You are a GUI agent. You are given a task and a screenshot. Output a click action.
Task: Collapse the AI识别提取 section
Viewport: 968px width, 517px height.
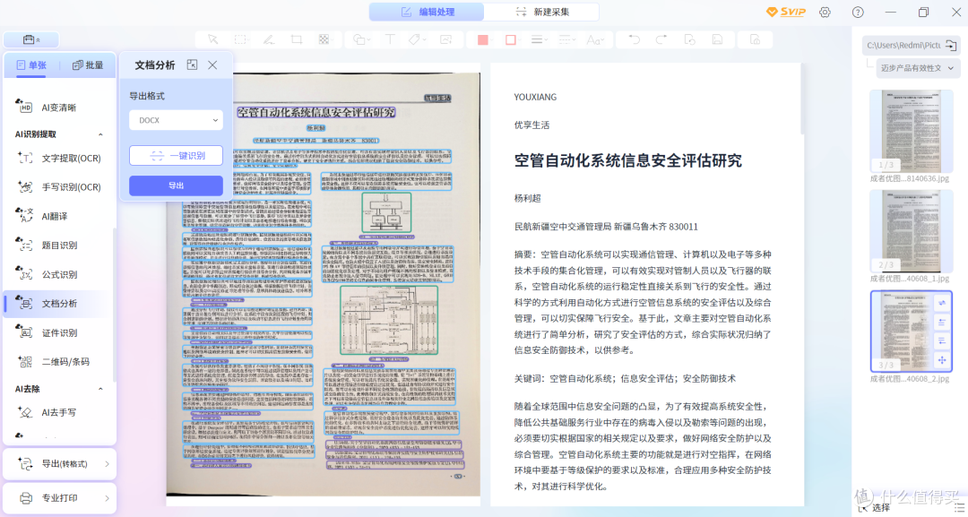(100, 134)
